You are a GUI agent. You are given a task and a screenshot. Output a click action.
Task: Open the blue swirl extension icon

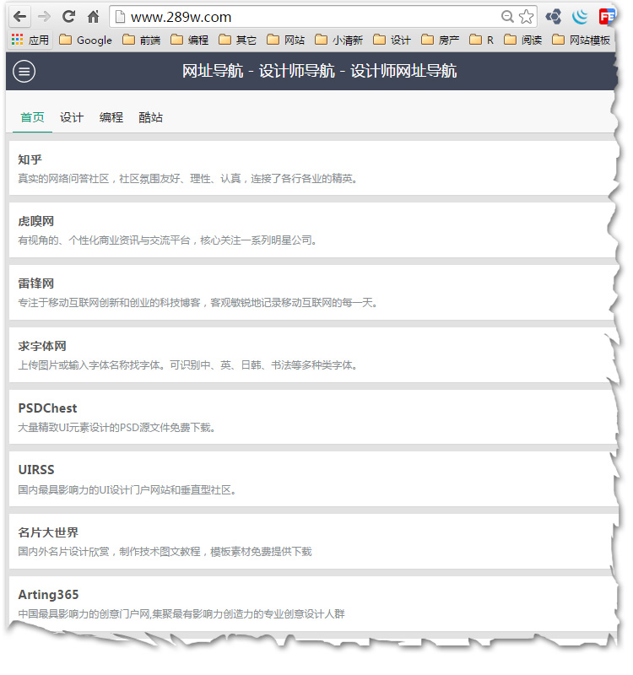[x=580, y=17]
